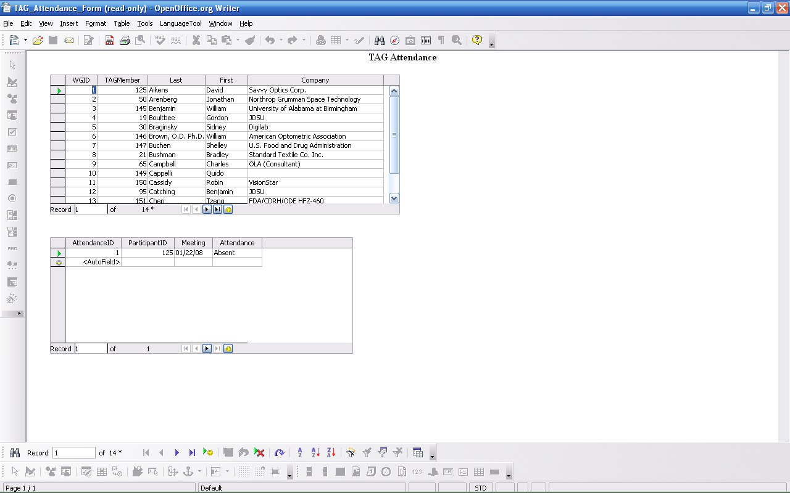Toggle Nonprinting Characters paragraph mark

coord(441,40)
